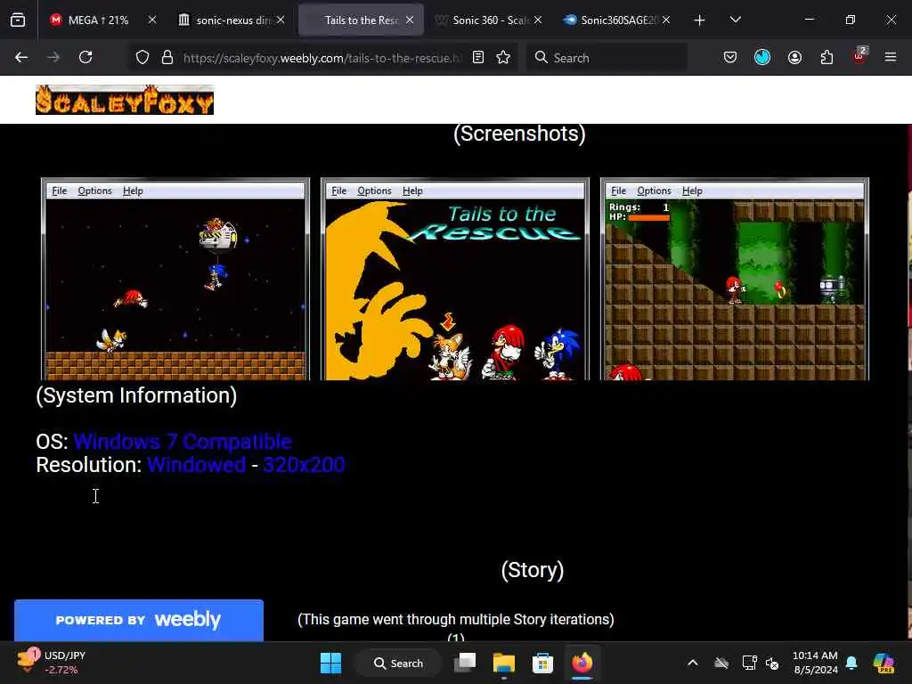This screenshot has width=912, height=684.
Task: Click the 320x200 resolution value
Action: [x=305, y=465]
